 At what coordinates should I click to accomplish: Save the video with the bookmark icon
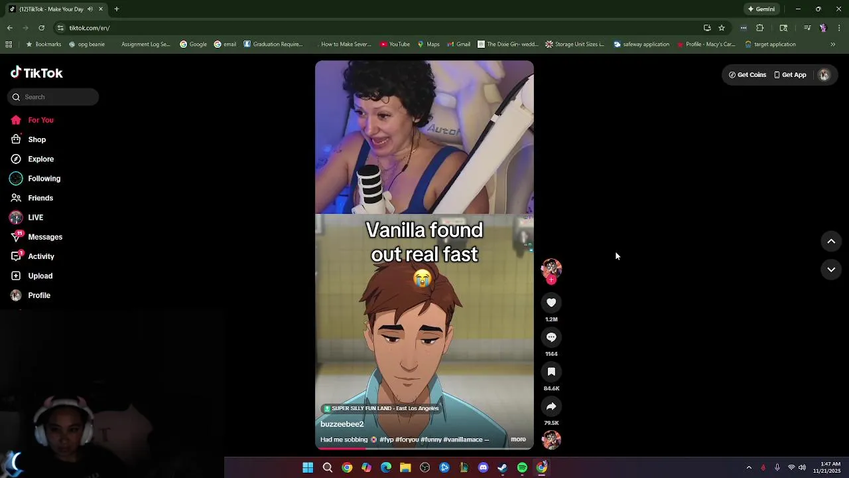pyautogui.click(x=551, y=372)
